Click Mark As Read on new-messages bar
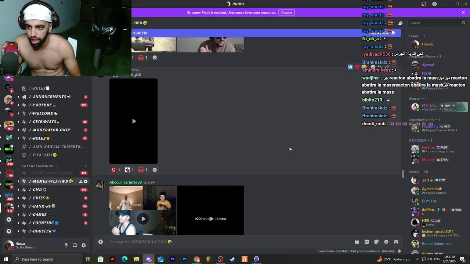 point(382,33)
